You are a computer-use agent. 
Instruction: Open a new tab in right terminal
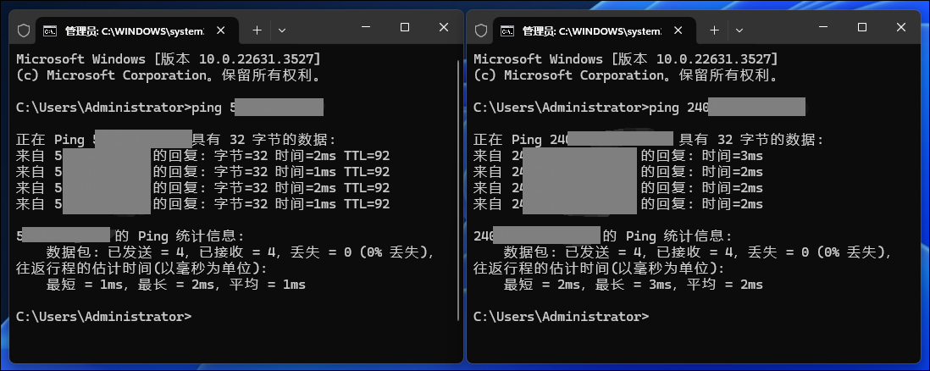pyautogui.click(x=714, y=30)
